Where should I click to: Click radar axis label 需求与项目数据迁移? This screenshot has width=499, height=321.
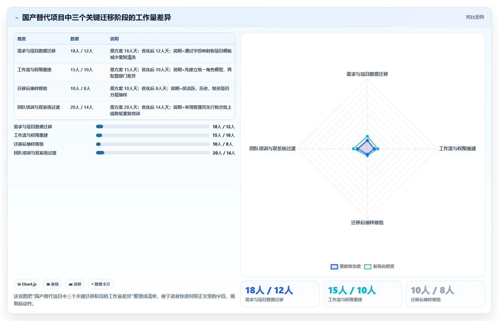(x=367, y=74)
